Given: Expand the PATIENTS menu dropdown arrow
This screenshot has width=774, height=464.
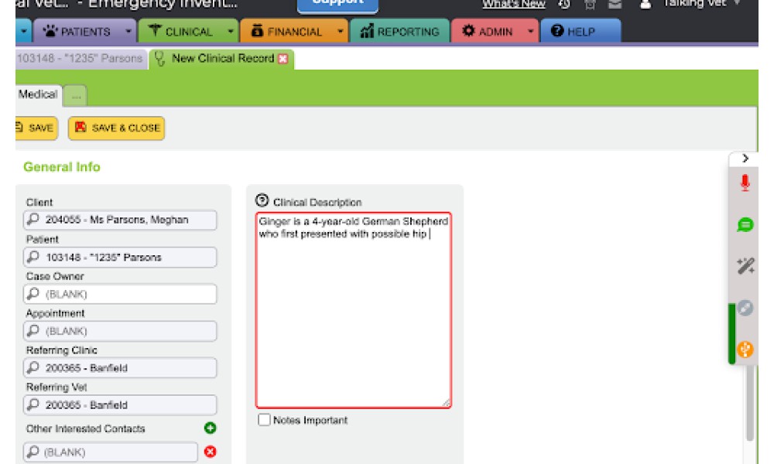Looking at the screenshot, I should (x=128, y=32).
